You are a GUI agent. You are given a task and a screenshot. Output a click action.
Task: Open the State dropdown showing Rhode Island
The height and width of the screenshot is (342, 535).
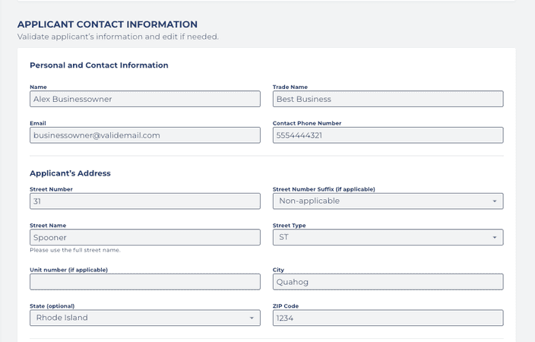click(144, 318)
